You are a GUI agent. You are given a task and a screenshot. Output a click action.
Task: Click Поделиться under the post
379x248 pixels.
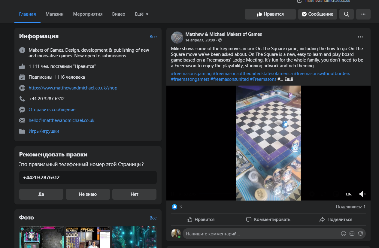coord(336,219)
